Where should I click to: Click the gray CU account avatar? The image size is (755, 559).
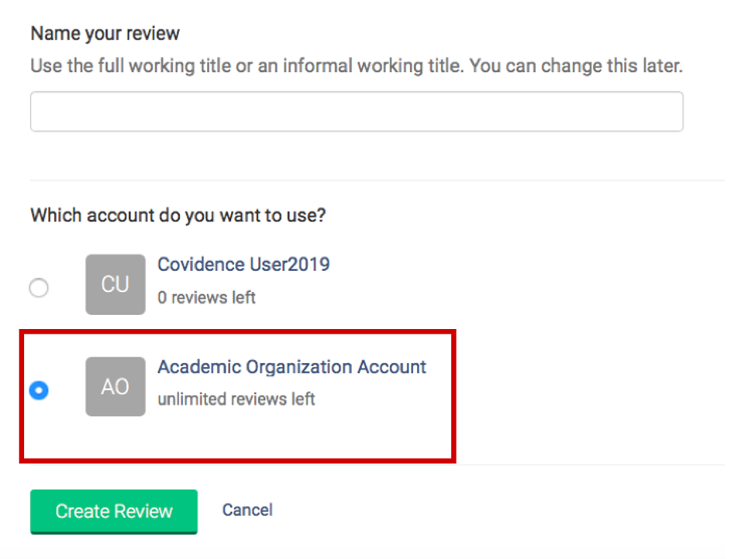click(115, 284)
